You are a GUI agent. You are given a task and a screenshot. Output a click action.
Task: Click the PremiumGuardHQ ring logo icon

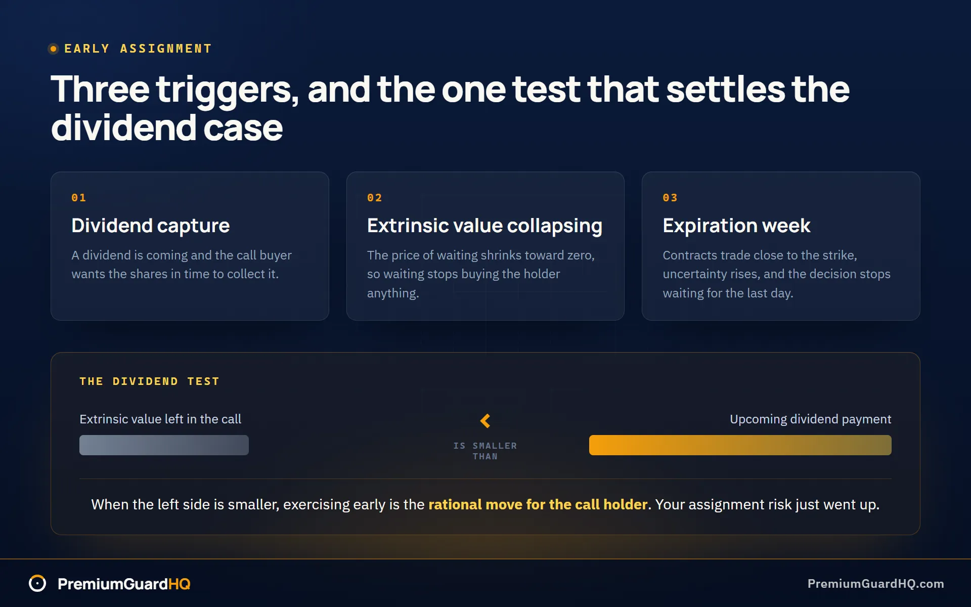click(37, 583)
